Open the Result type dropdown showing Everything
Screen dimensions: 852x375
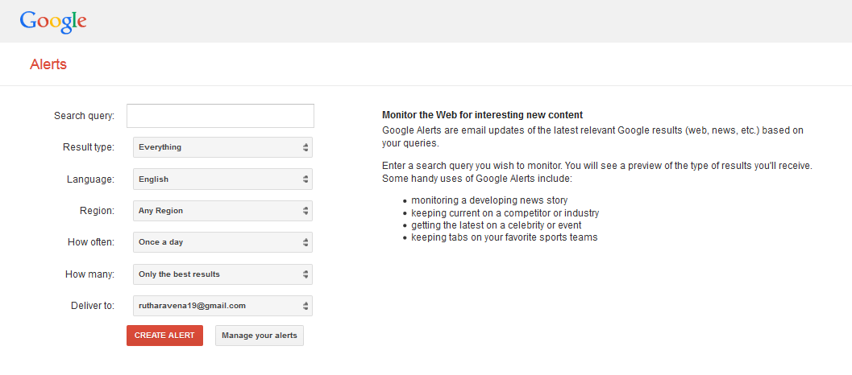tap(222, 147)
